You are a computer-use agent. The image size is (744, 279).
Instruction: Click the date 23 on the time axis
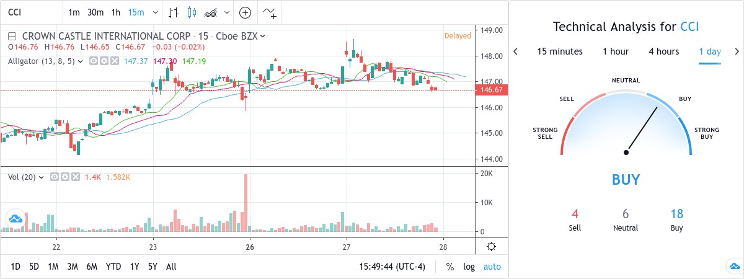click(x=153, y=246)
